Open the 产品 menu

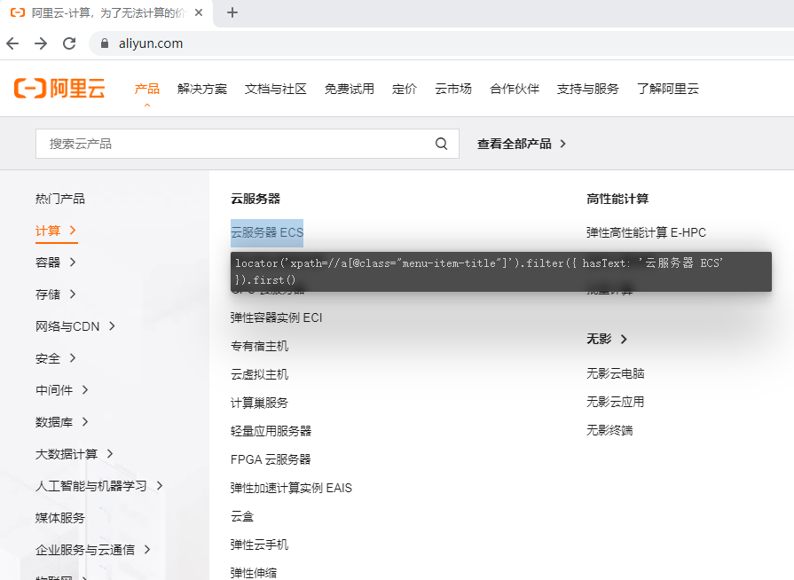[x=147, y=89]
